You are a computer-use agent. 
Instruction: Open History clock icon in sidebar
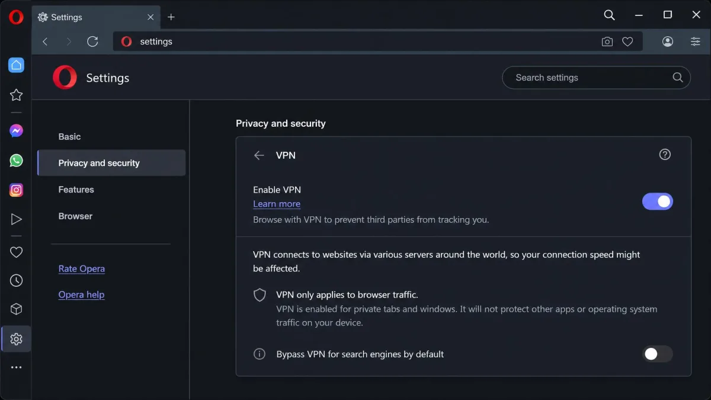point(16,281)
